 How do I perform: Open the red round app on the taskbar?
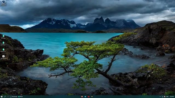pyautogui.click(x=82, y=97)
